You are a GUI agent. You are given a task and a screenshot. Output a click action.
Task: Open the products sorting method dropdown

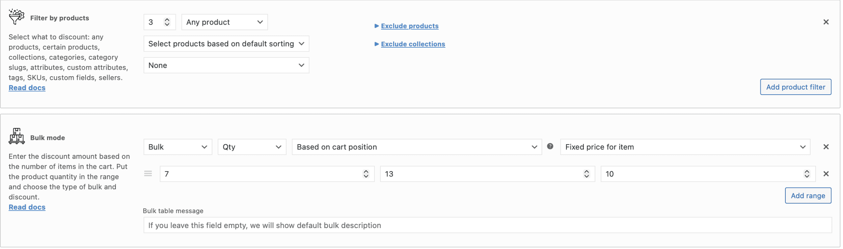coord(226,43)
